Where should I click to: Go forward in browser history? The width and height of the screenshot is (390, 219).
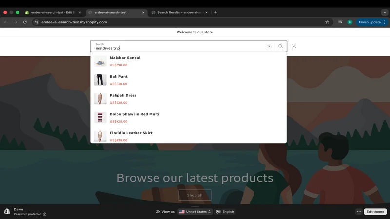tap(16, 22)
